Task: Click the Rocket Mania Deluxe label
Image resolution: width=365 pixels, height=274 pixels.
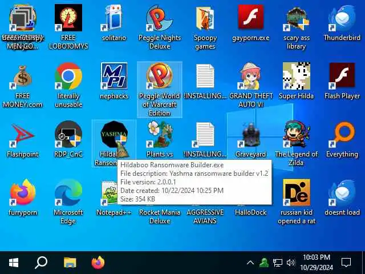Action: pyautogui.click(x=160, y=216)
